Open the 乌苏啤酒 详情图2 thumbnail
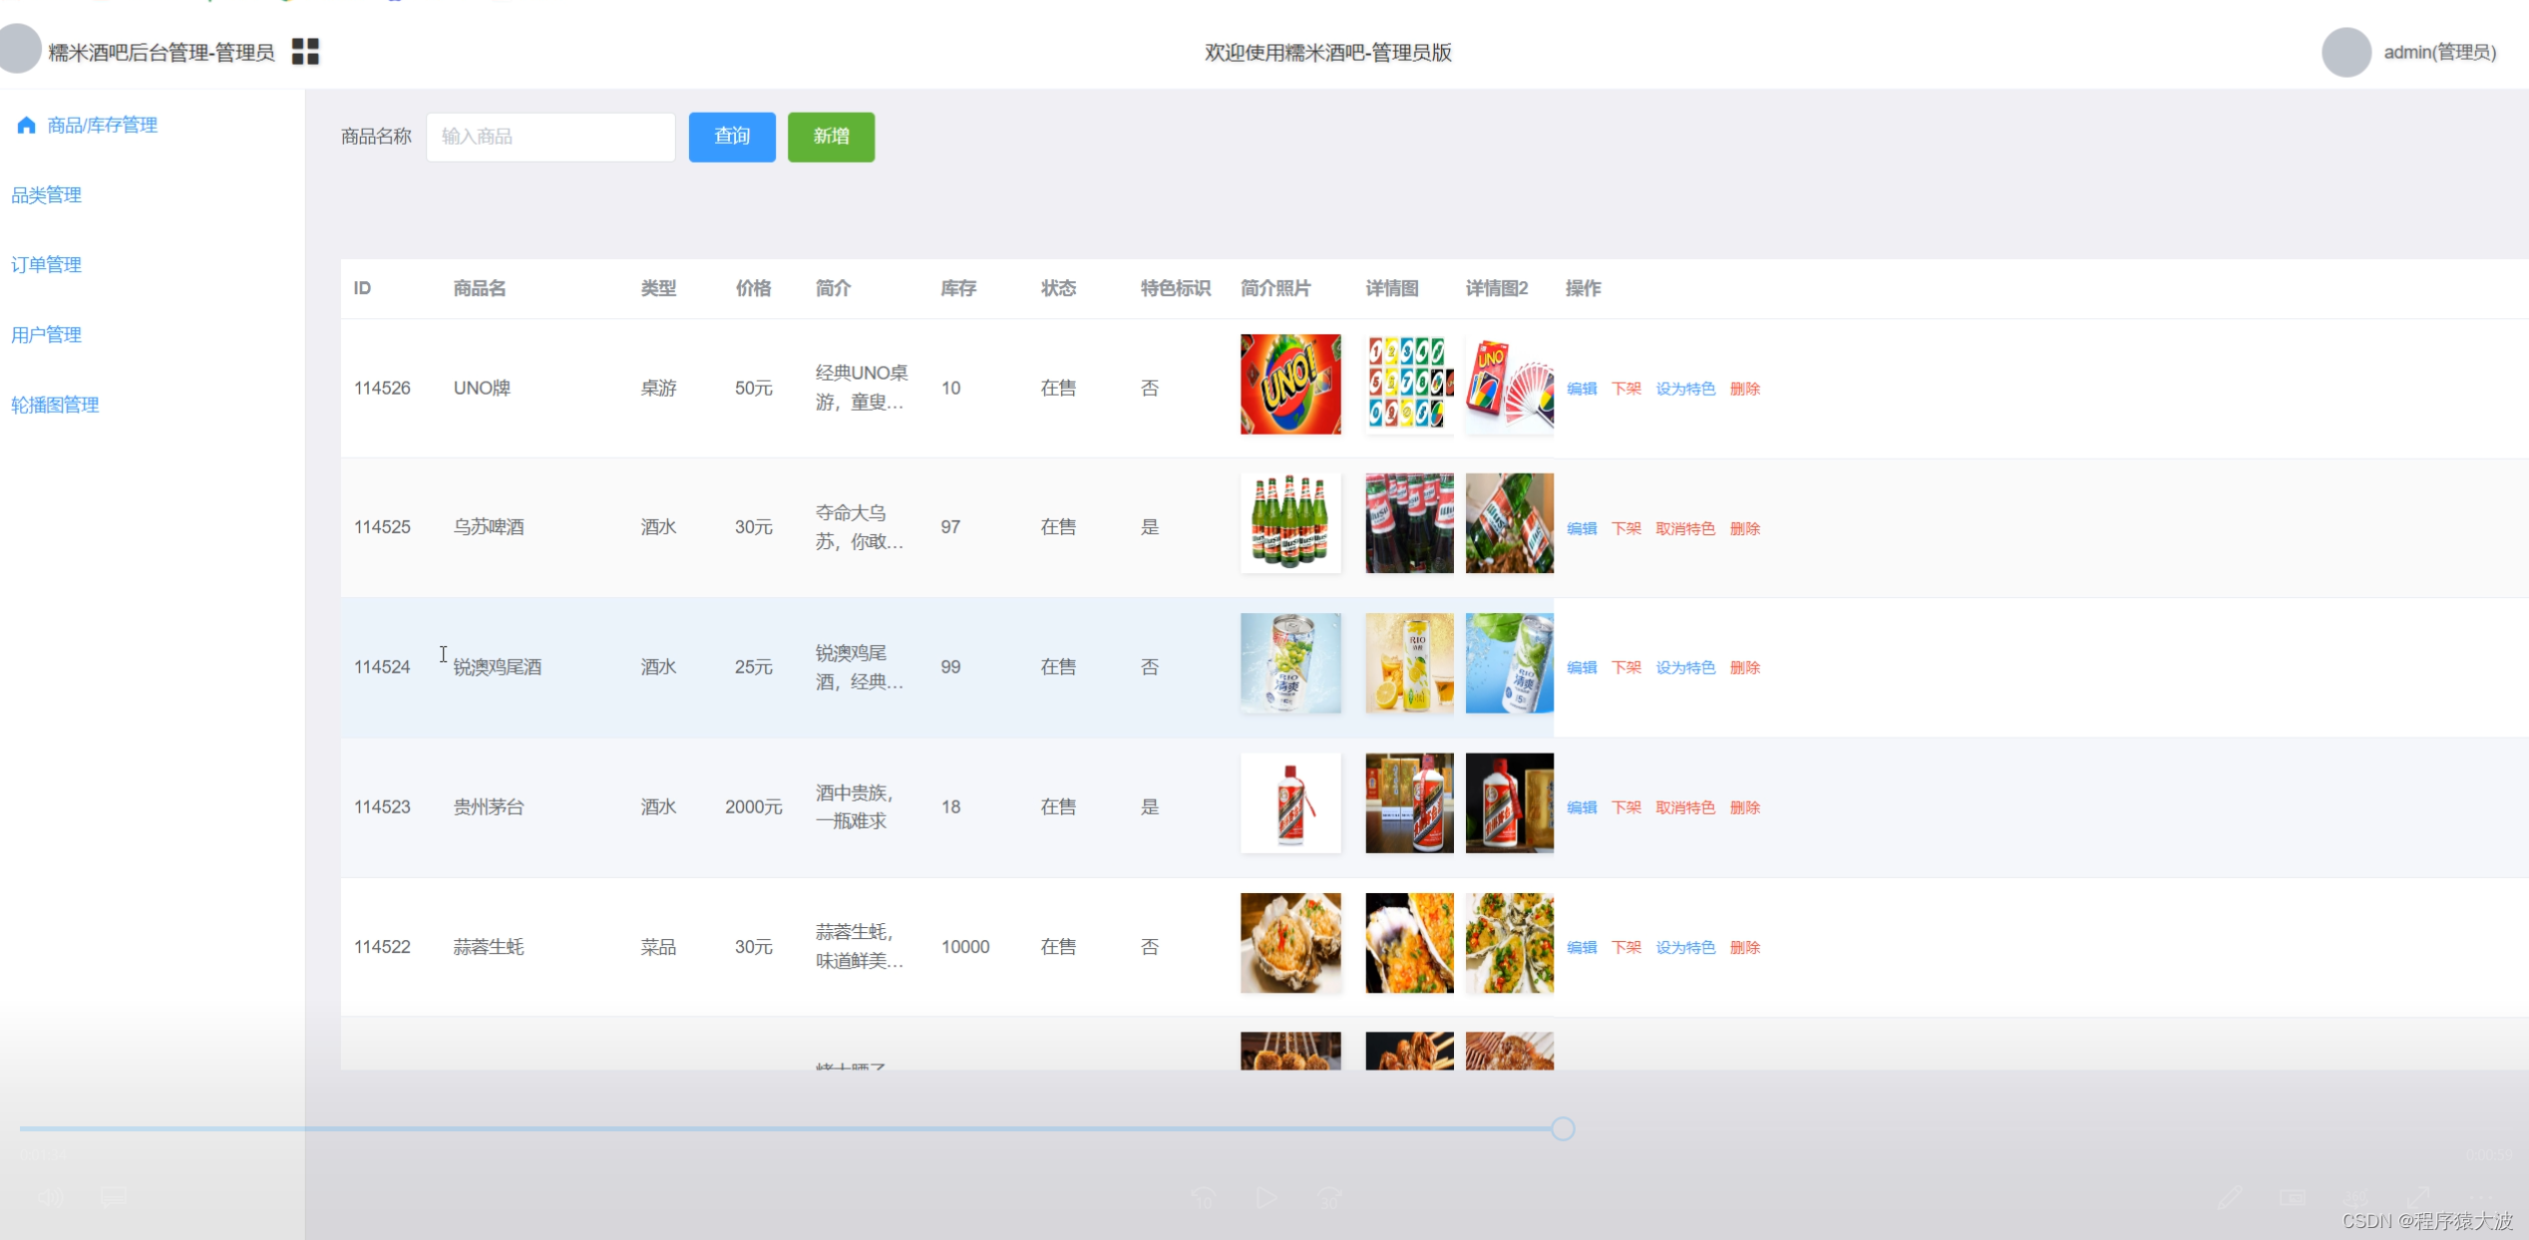Viewport: 2529px width, 1240px height. tap(1510, 523)
